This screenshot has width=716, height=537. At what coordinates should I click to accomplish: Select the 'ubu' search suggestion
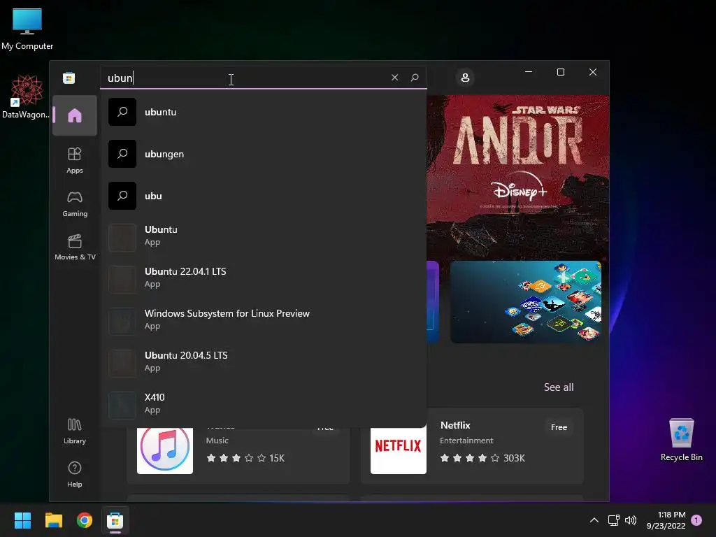point(264,196)
